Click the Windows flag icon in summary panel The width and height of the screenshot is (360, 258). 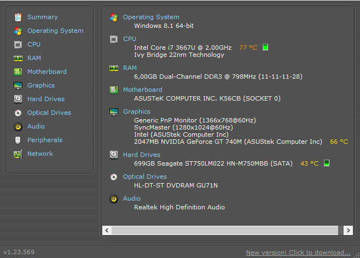[x=114, y=17]
